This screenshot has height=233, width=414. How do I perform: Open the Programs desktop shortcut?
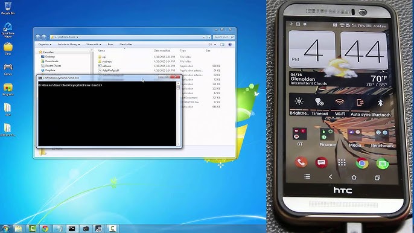point(8,89)
